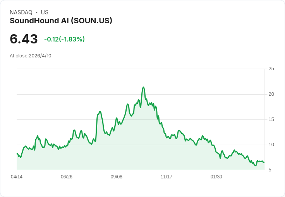
Task: Click the 6.43 current price
Action: click(24, 39)
